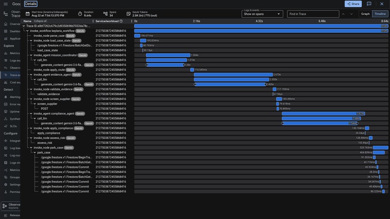Select the POST span row
Screen dimensions: 390x219
coord(205,109)
